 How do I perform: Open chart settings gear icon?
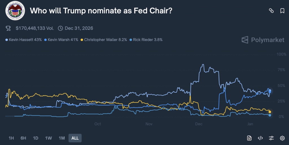(x=282, y=138)
